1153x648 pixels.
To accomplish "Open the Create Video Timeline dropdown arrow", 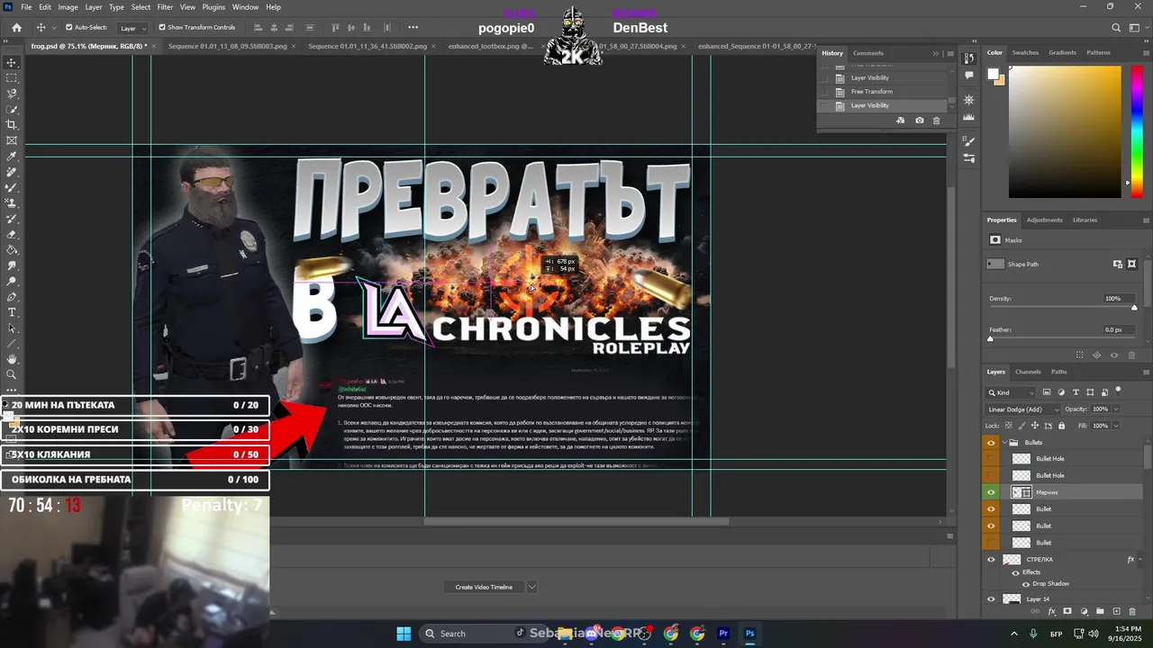I will tap(531, 587).
